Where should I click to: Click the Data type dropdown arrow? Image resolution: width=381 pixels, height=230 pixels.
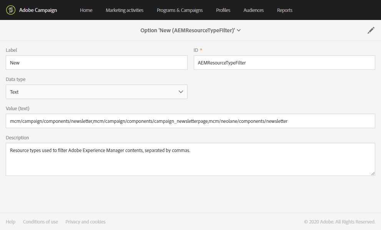click(x=181, y=92)
